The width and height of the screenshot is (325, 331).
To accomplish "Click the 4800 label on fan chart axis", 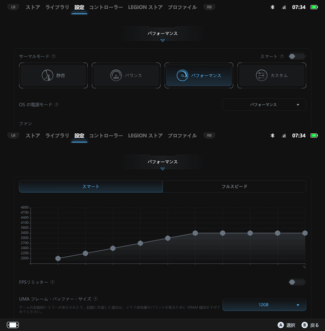I will (x=25, y=207).
